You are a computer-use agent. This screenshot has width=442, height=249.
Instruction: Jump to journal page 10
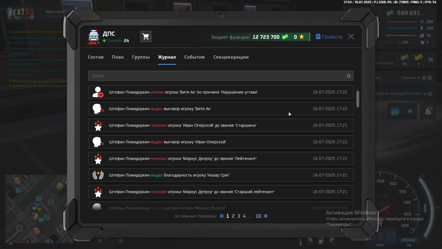click(x=258, y=216)
